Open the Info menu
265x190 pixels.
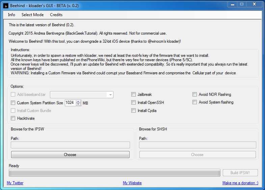11,15
